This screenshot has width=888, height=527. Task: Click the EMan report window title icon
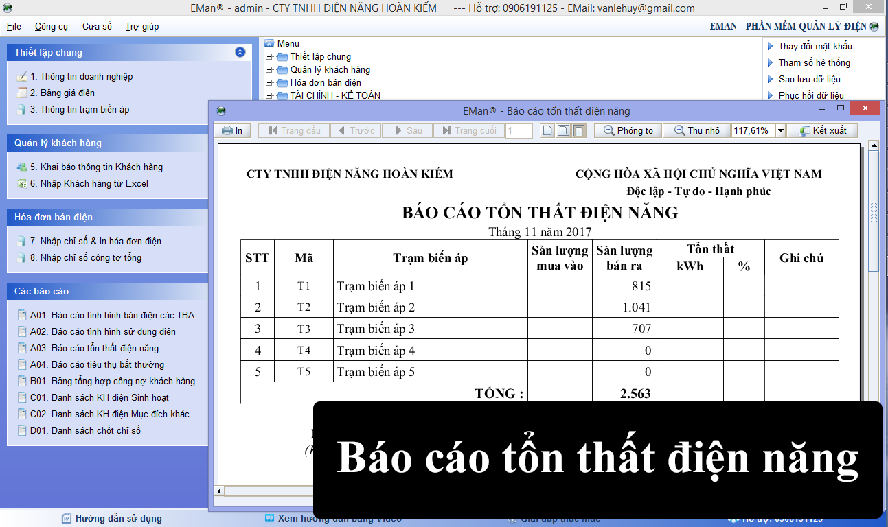point(221,110)
